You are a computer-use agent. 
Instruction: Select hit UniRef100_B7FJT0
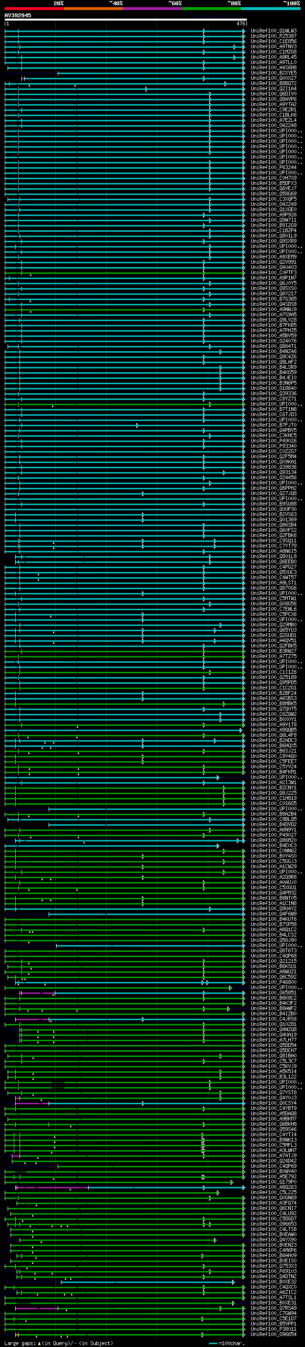point(274,425)
